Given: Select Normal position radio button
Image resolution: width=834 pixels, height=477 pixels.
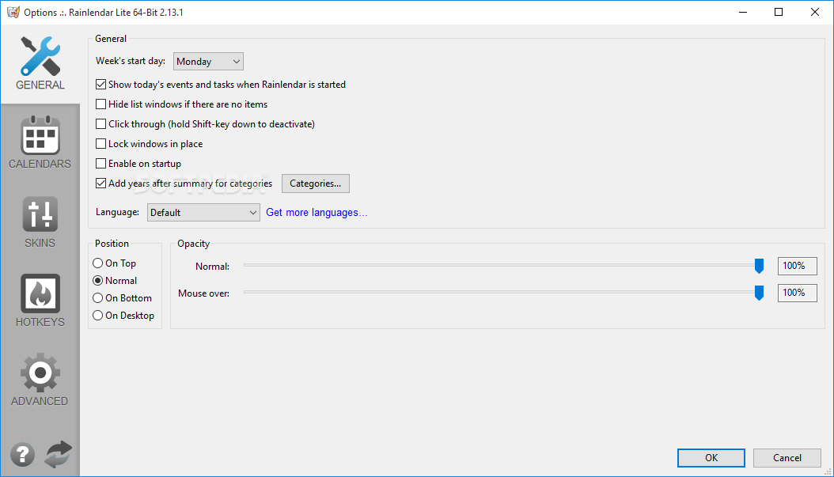Looking at the screenshot, I should (x=115, y=280).
